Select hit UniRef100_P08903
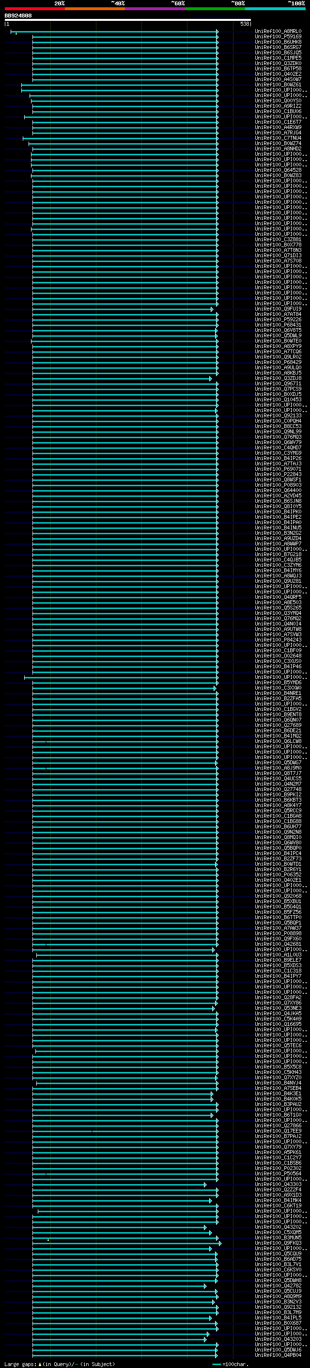This screenshot has width=310, height=1368. click(278, 485)
